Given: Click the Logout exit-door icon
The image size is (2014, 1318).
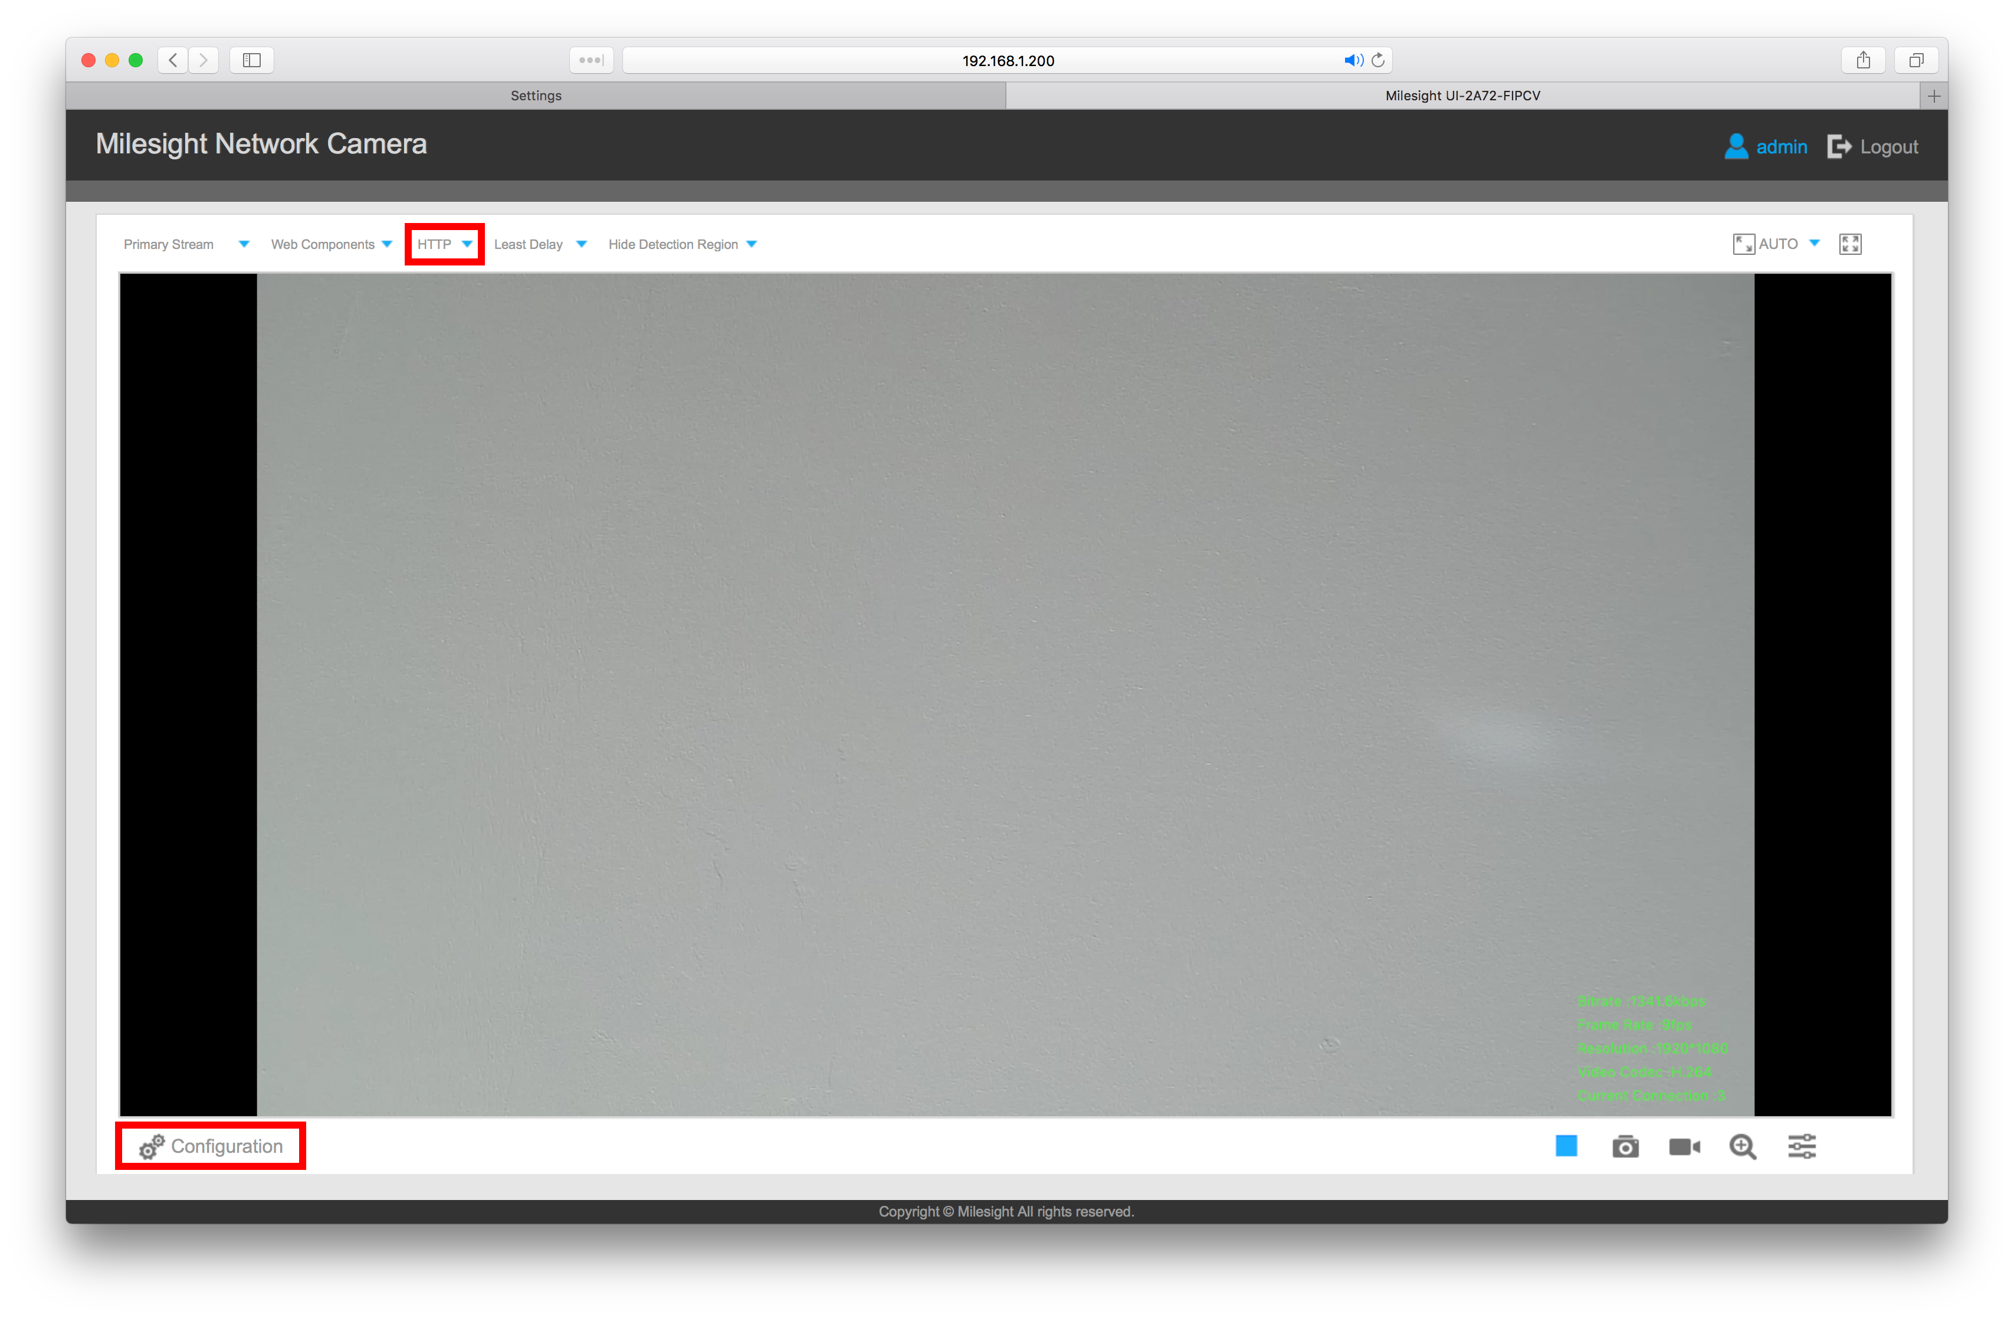Looking at the screenshot, I should (x=1839, y=146).
